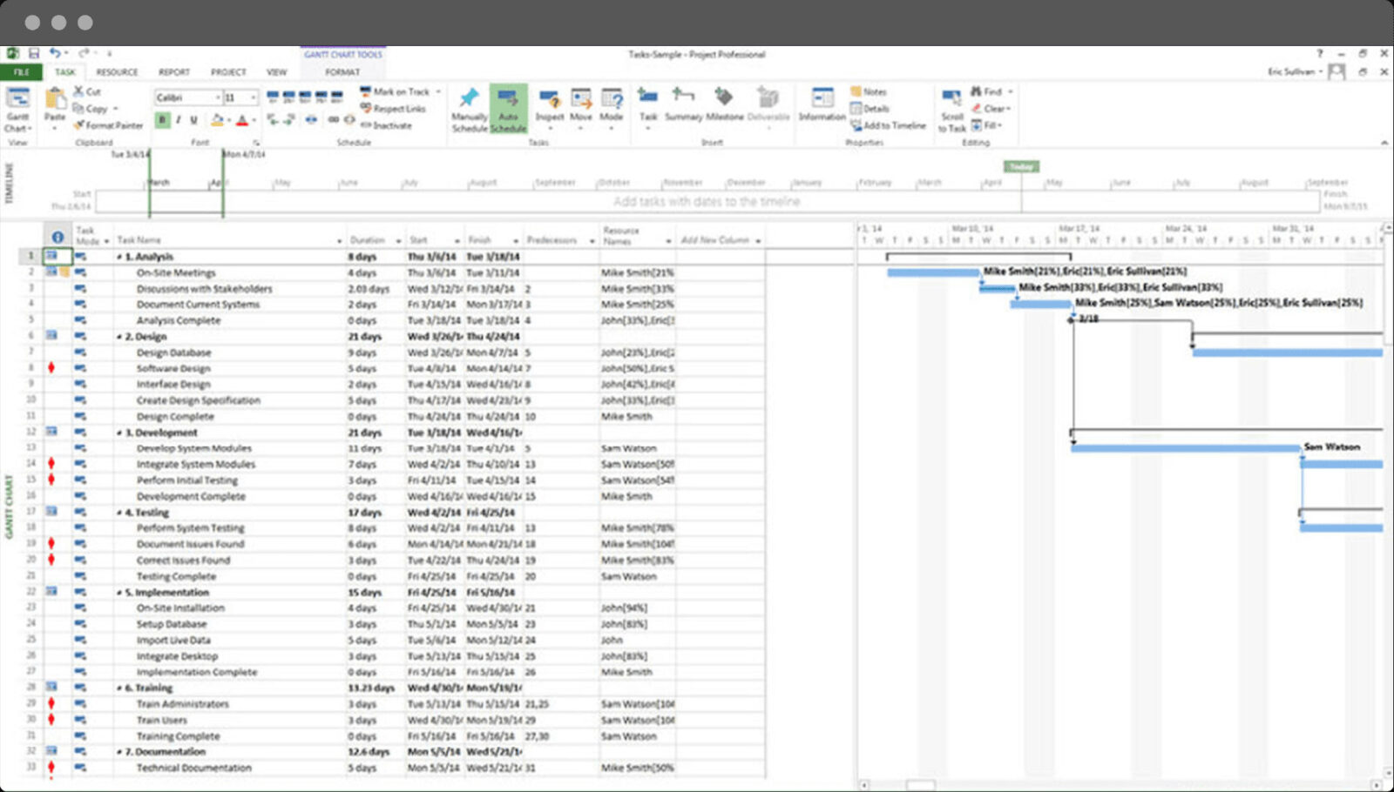This screenshot has width=1394, height=792.
Task: Click the Today marker on the timeline
Action: tap(1020, 166)
